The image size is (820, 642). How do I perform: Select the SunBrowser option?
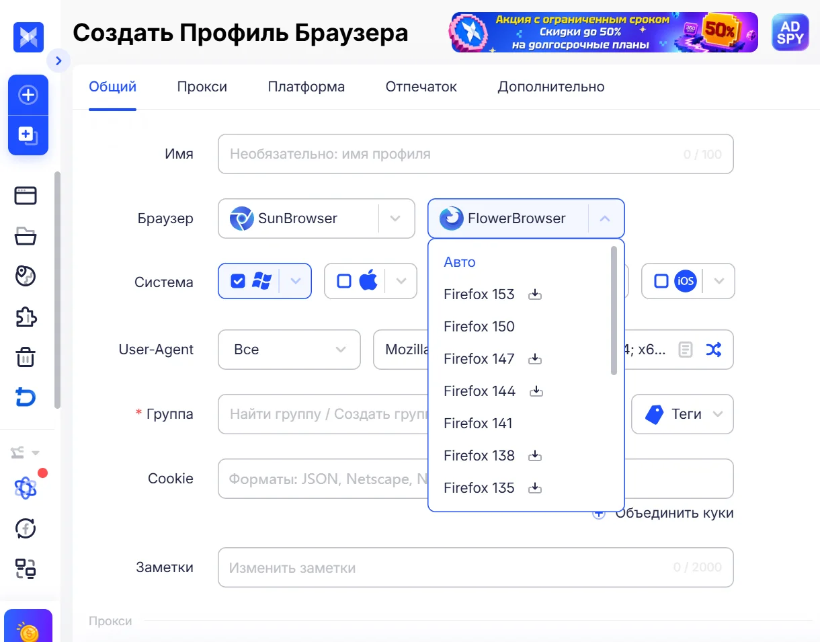298,218
